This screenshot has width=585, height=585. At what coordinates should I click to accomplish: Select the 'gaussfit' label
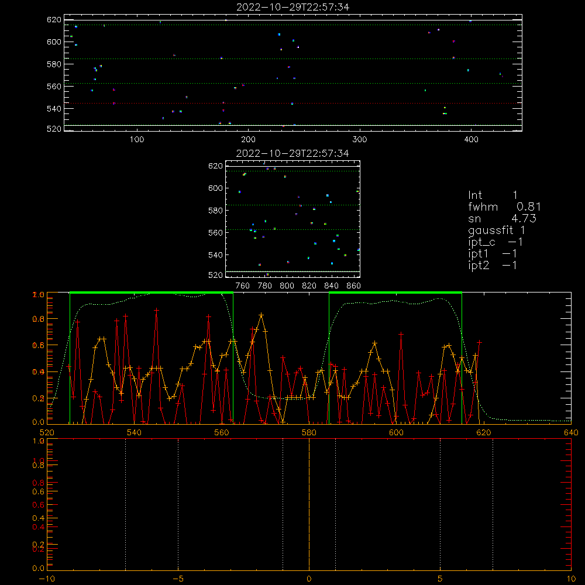point(491,230)
